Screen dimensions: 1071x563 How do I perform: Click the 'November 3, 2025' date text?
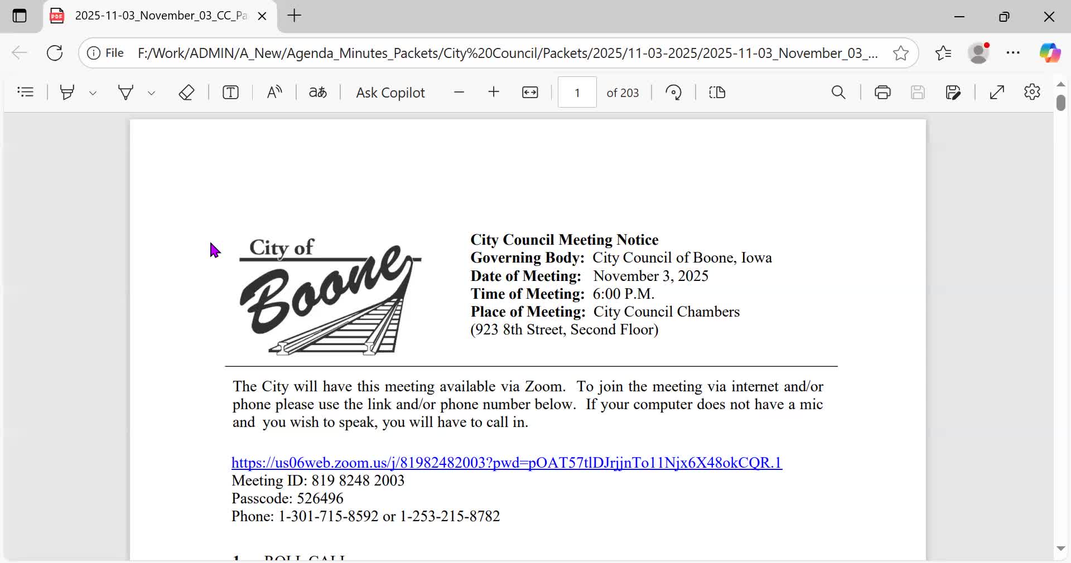(x=650, y=276)
